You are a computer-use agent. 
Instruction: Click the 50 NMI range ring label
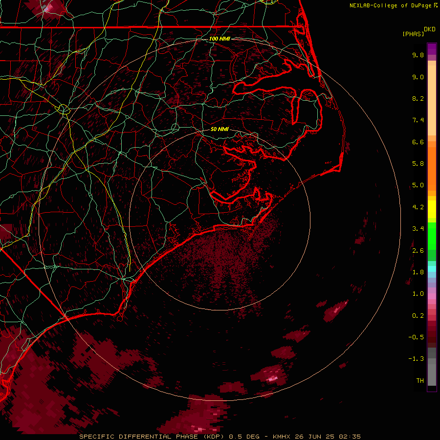(220, 130)
